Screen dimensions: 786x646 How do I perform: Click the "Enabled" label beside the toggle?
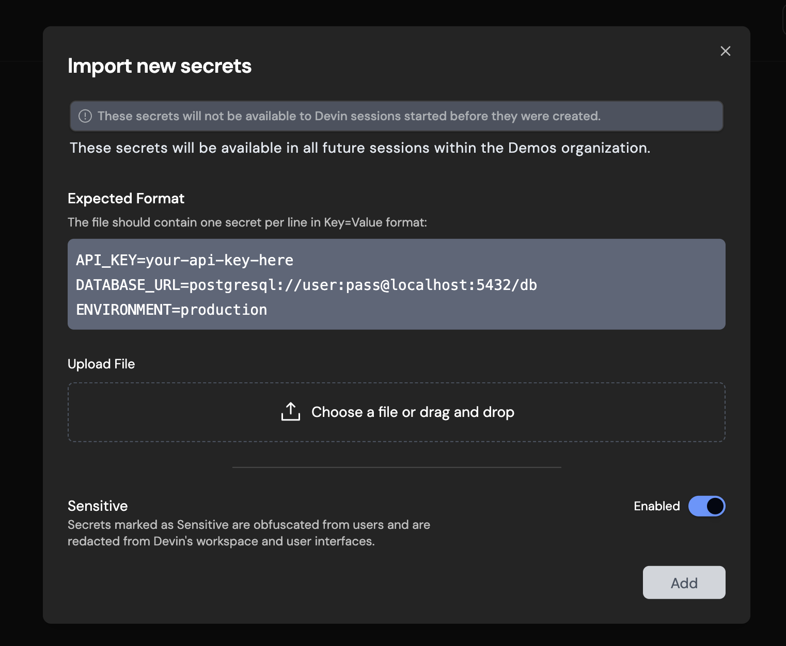656,506
